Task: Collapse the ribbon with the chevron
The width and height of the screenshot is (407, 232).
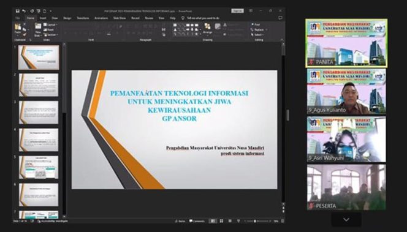Action: pyautogui.click(x=282, y=40)
